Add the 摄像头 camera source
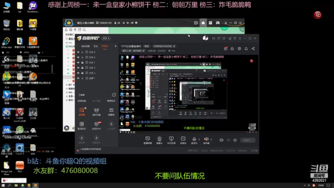Image resolution: width=334 pixels, height=188 pixels. tap(159, 140)
